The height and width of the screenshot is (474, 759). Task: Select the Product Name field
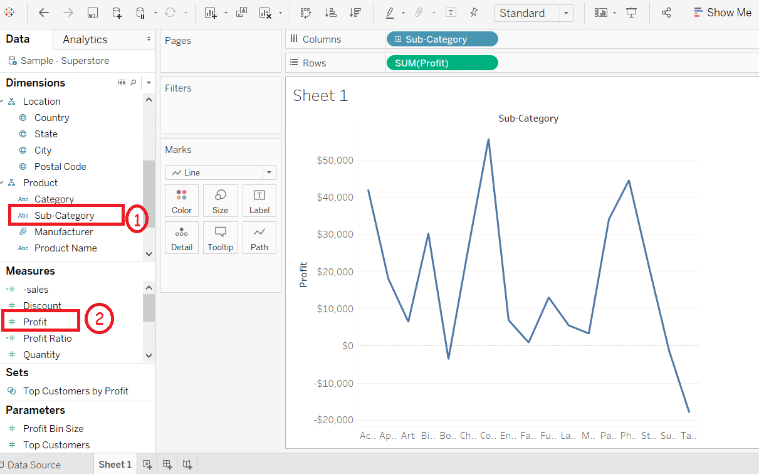tap(66, 248)
